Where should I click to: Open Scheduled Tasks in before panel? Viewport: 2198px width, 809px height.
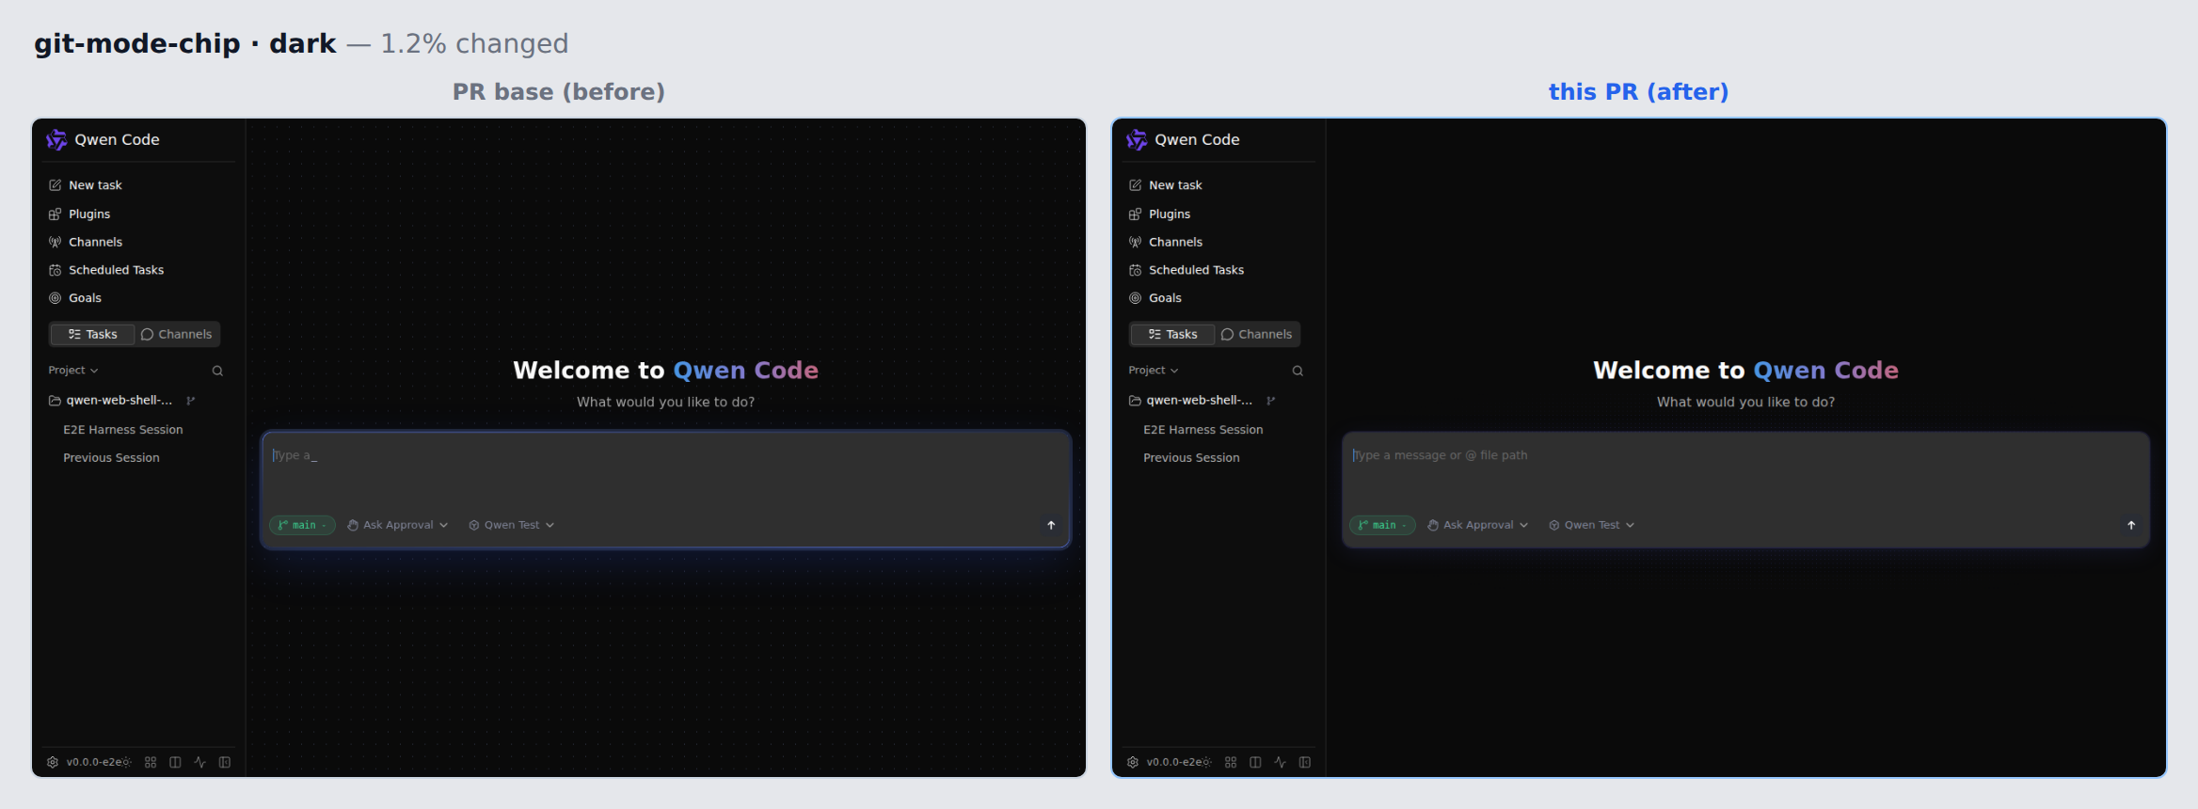pyautogui.click(x=106, y=270)
